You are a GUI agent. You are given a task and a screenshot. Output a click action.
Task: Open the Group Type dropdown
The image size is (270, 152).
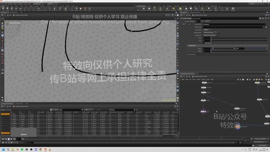tap(208, 30)
